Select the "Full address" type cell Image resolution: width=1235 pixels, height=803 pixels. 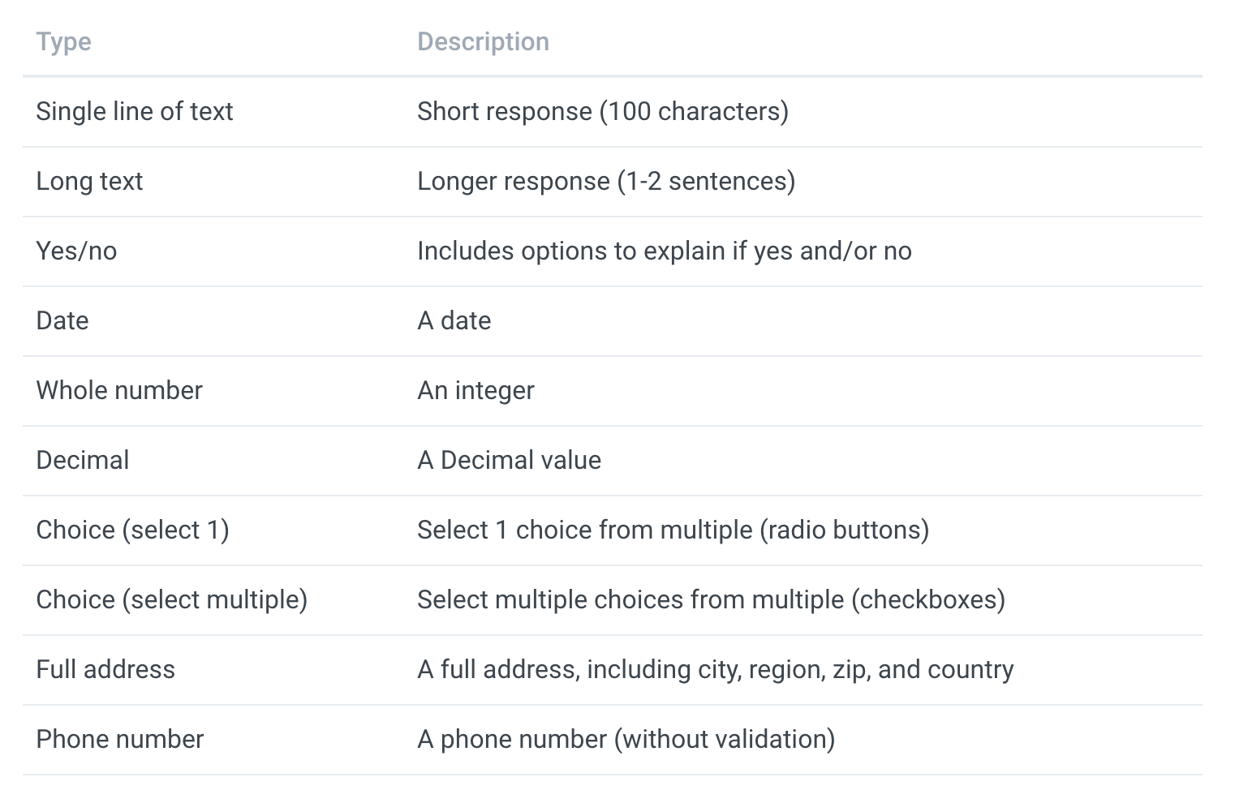105,670
